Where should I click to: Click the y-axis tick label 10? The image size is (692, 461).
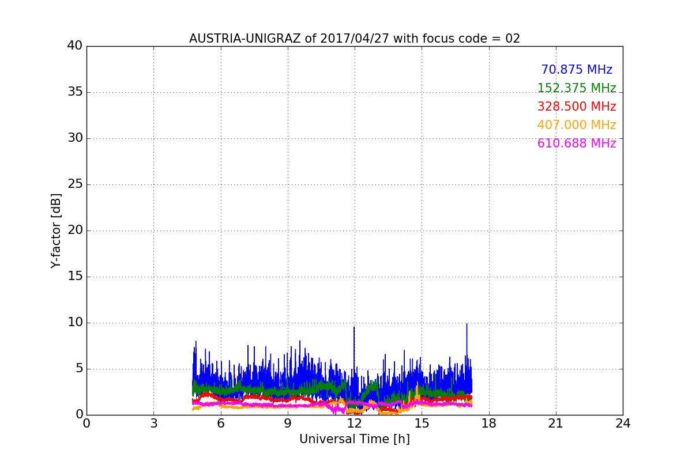[75, 323]
